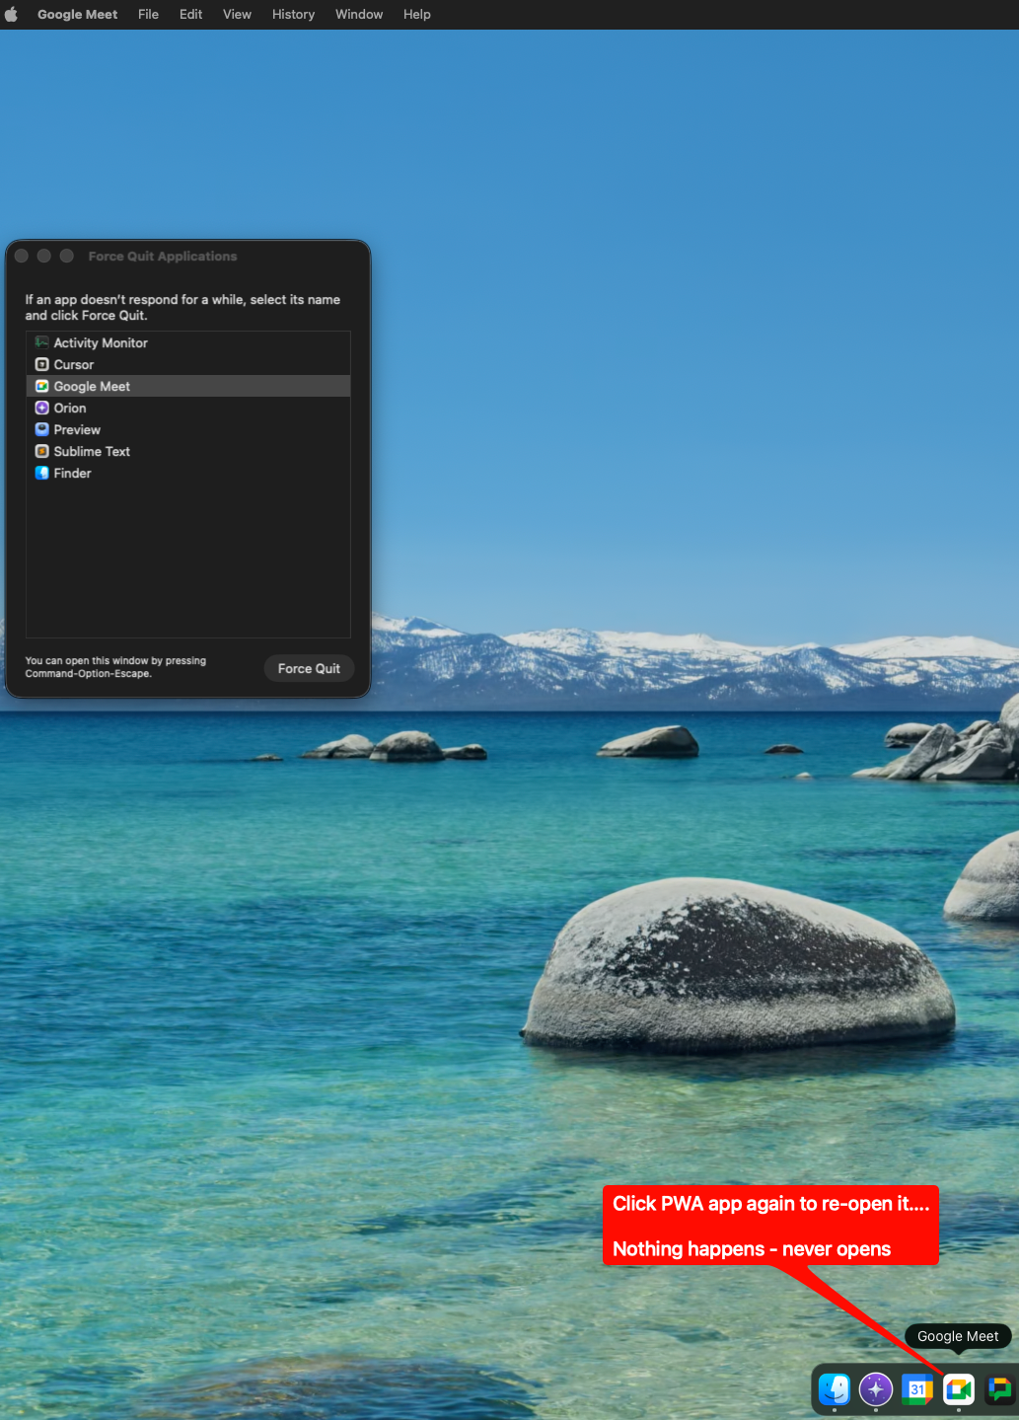Select Sublime Text in the app list
Image resolution: width=1019 pixels, height=1420 pixels.
coord(92,451)
